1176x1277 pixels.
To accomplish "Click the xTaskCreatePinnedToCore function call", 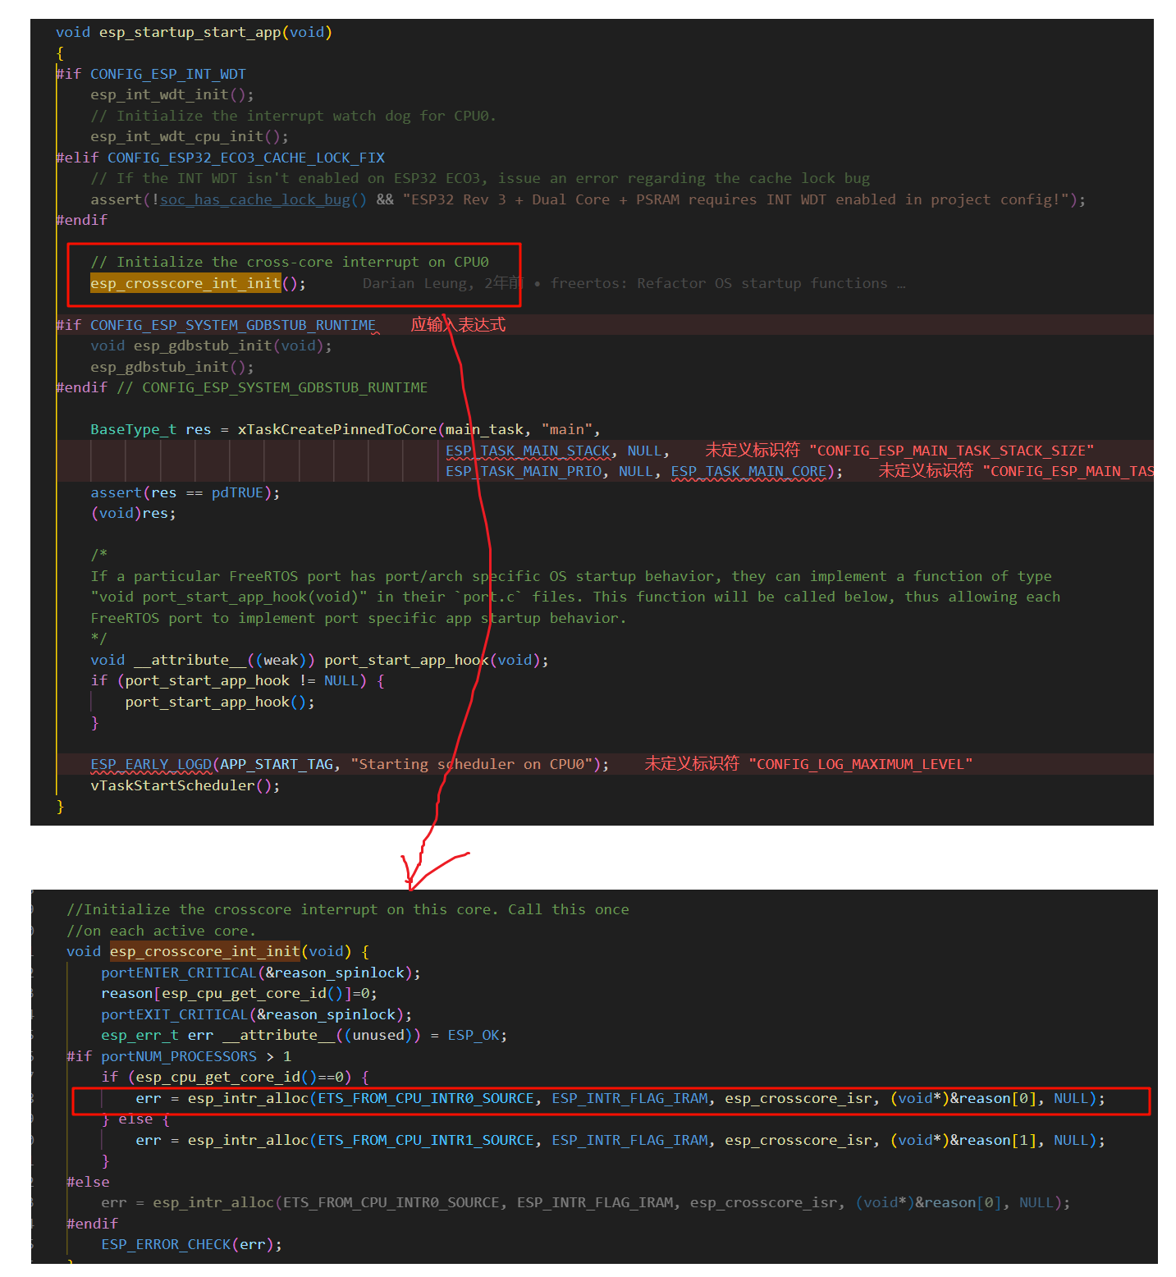I will coord(337,430).
